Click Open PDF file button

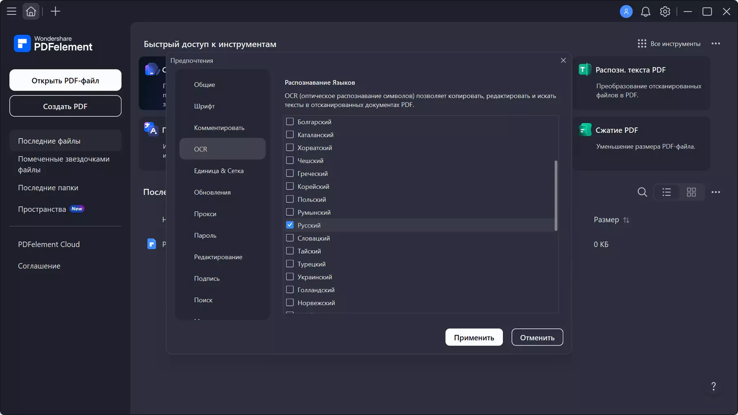[x=65, y=80]
